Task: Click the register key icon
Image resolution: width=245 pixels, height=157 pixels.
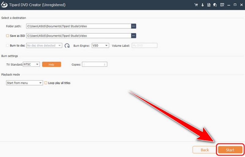Action: tap(202, 5)
